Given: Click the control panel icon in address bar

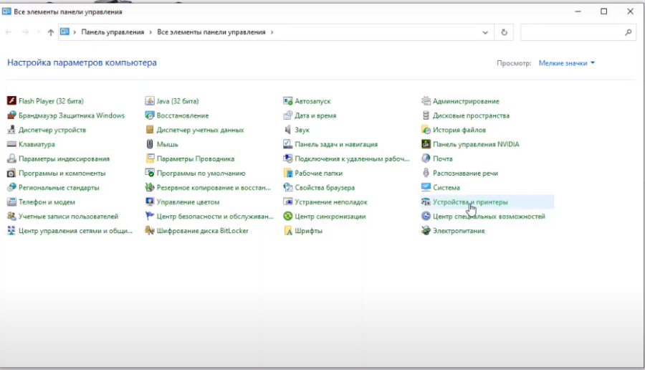Looking at the screenshot, I should 65,32.
